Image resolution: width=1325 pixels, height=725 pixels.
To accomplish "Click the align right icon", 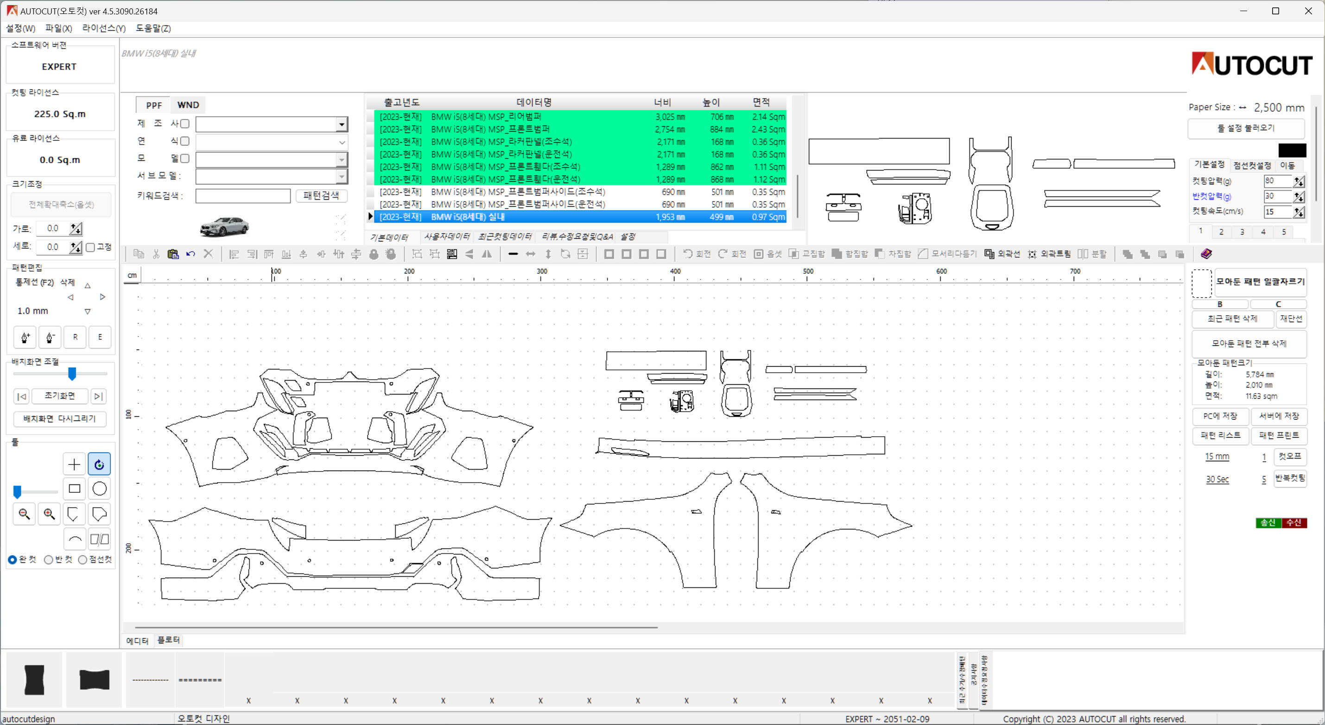I will (x=252, y=254).
